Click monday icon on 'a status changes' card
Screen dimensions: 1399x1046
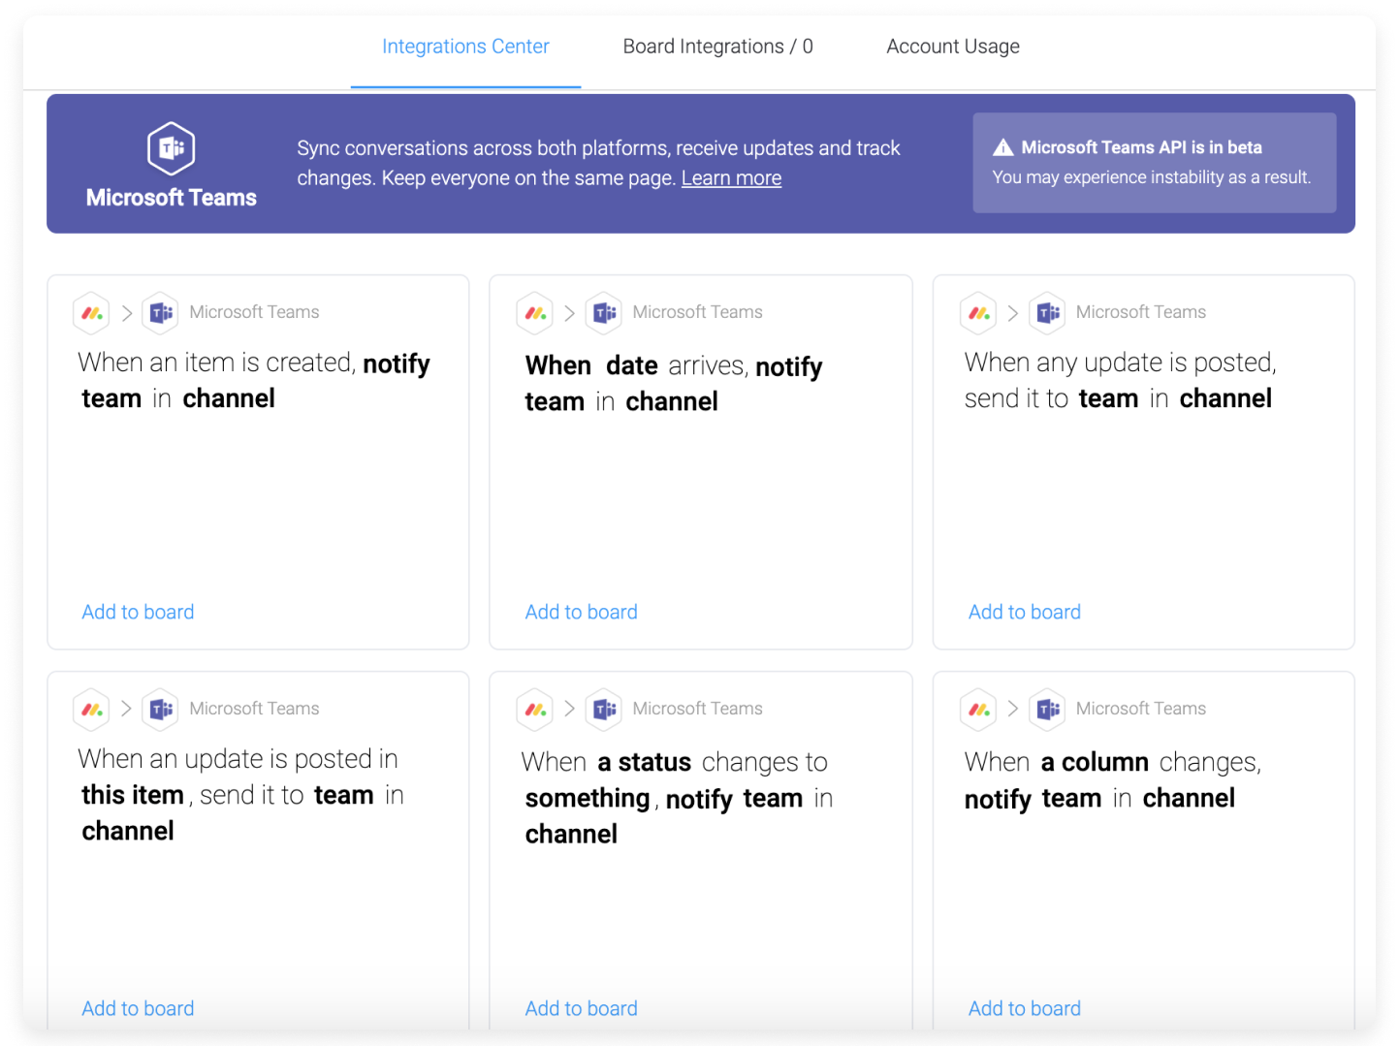coord(534,710)
